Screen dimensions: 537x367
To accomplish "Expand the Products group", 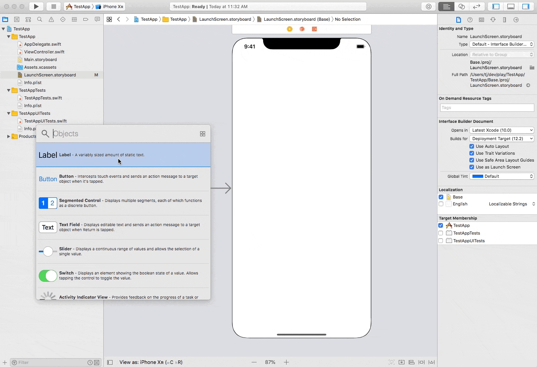I will tap(9, 136).
